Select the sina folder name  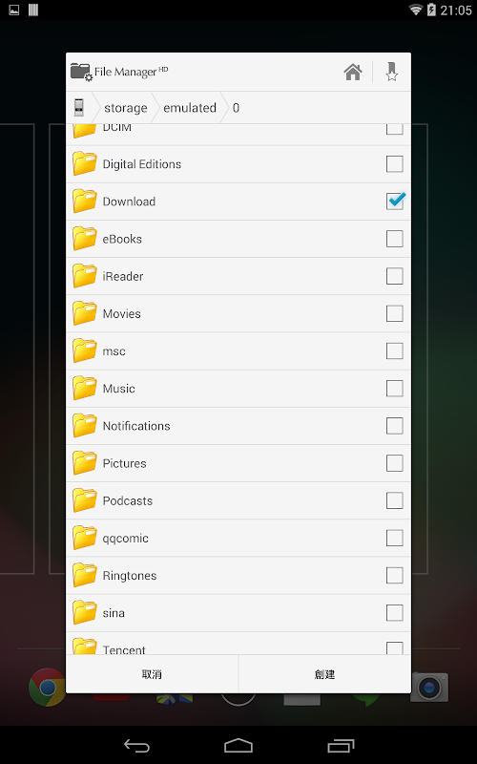click(x=114, y=613)
